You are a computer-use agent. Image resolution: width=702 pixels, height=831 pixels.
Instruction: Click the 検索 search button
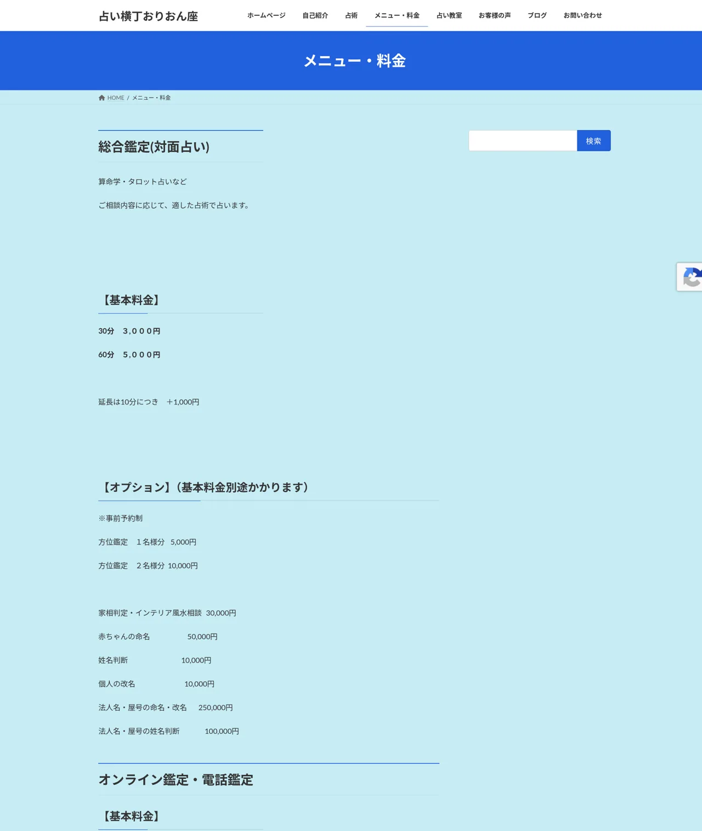[x=593, y=141]
